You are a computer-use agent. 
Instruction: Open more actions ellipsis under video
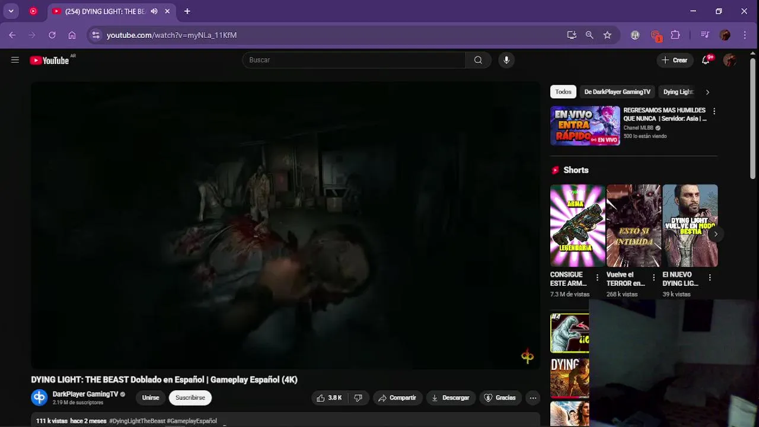533,398
